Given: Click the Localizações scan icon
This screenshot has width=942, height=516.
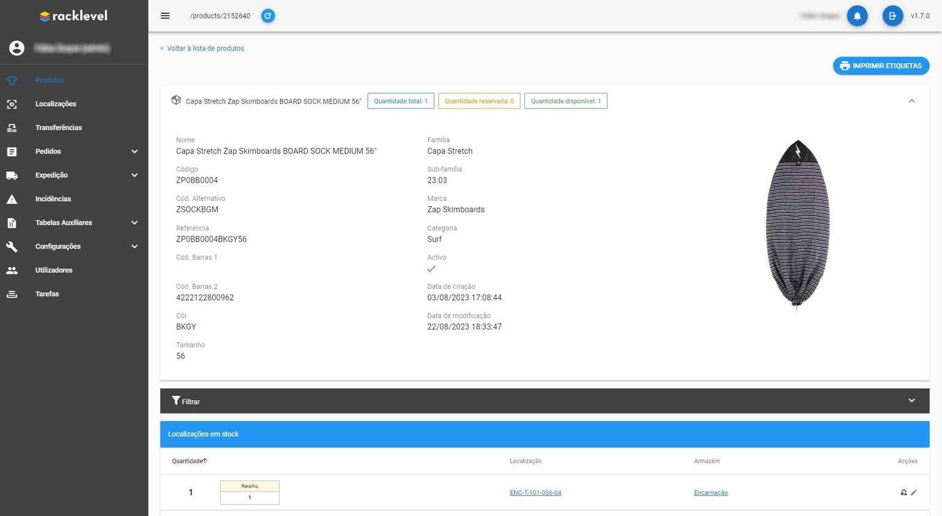Looking at the screenshot, I should click(x=12, y=104).
